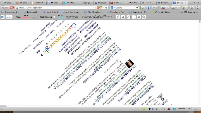
Task: Show more bookmarks via double chevron
Action: tap(182, 12)
